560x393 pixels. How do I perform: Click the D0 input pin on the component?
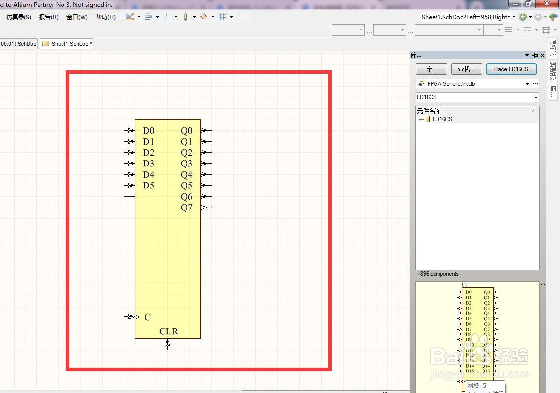(129, 130)
